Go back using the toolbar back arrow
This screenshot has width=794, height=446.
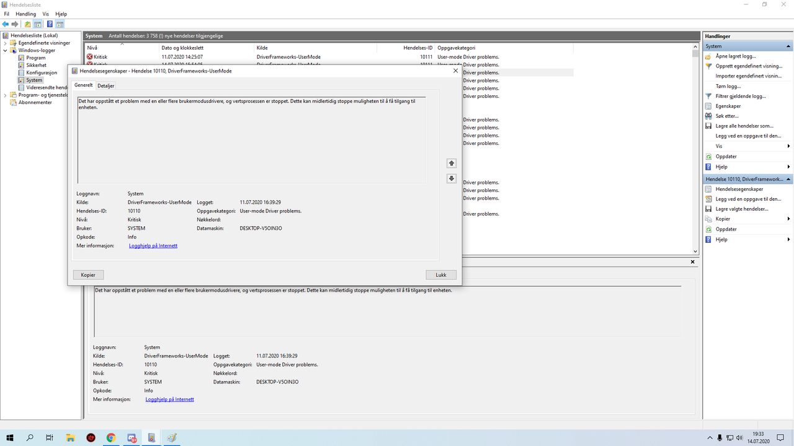pyautogui.click(x=6, y=24)
